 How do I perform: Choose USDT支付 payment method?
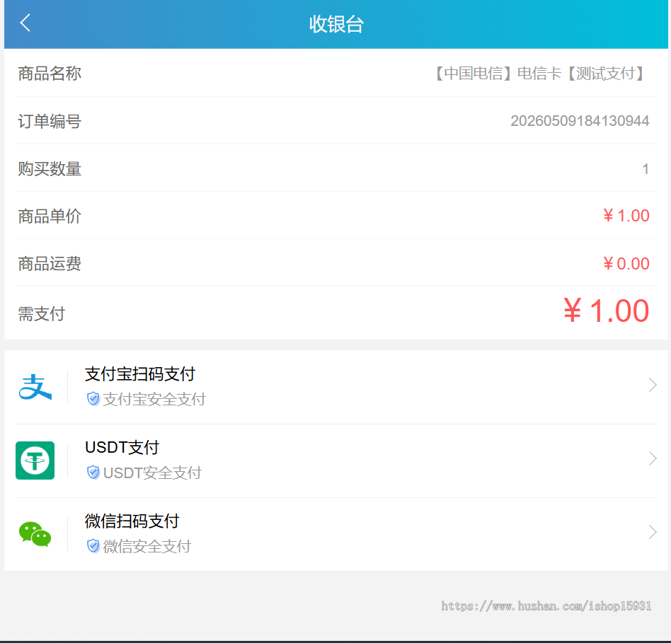[x=336, y=460]
